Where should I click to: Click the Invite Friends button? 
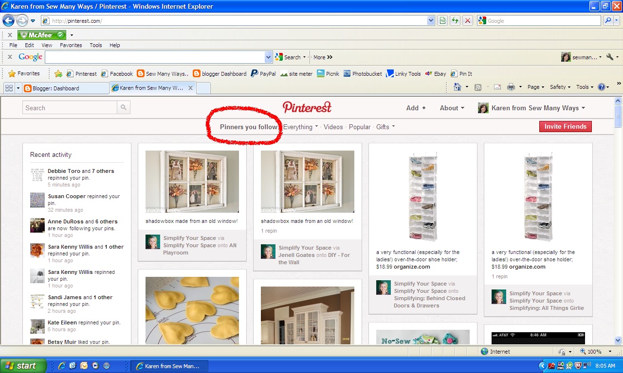tap(565, 126)
